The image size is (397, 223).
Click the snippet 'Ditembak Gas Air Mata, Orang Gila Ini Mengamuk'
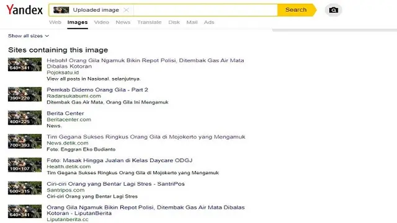click(x=107, y=102)
